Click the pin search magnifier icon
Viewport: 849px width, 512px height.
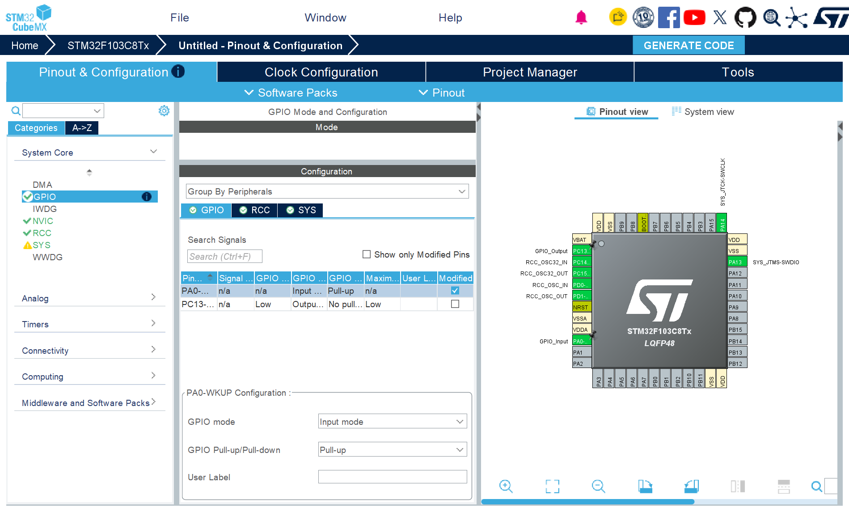[816, 486]
